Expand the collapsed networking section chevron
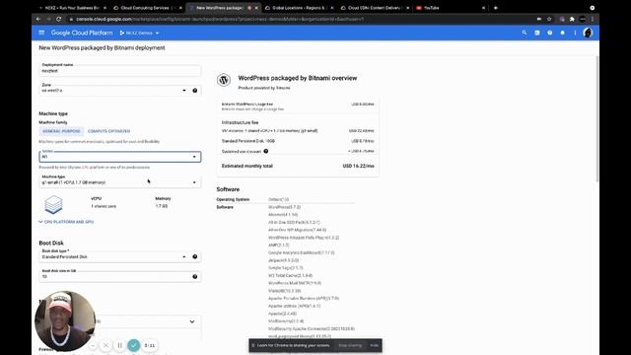The width and height of the screenshot is (631, 355). [x=192, y=321]
